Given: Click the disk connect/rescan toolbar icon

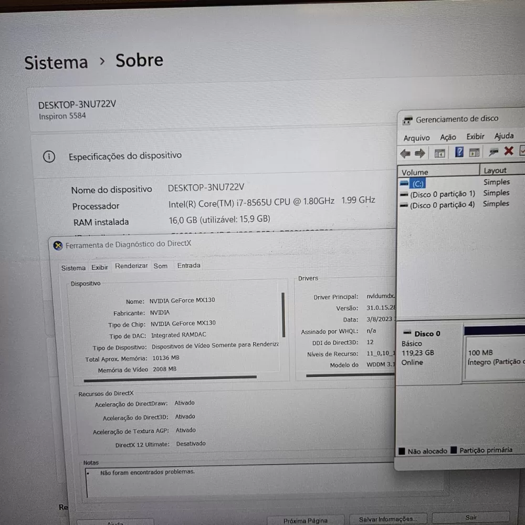Looking at the screenshot, I should [x=493, y=152].
